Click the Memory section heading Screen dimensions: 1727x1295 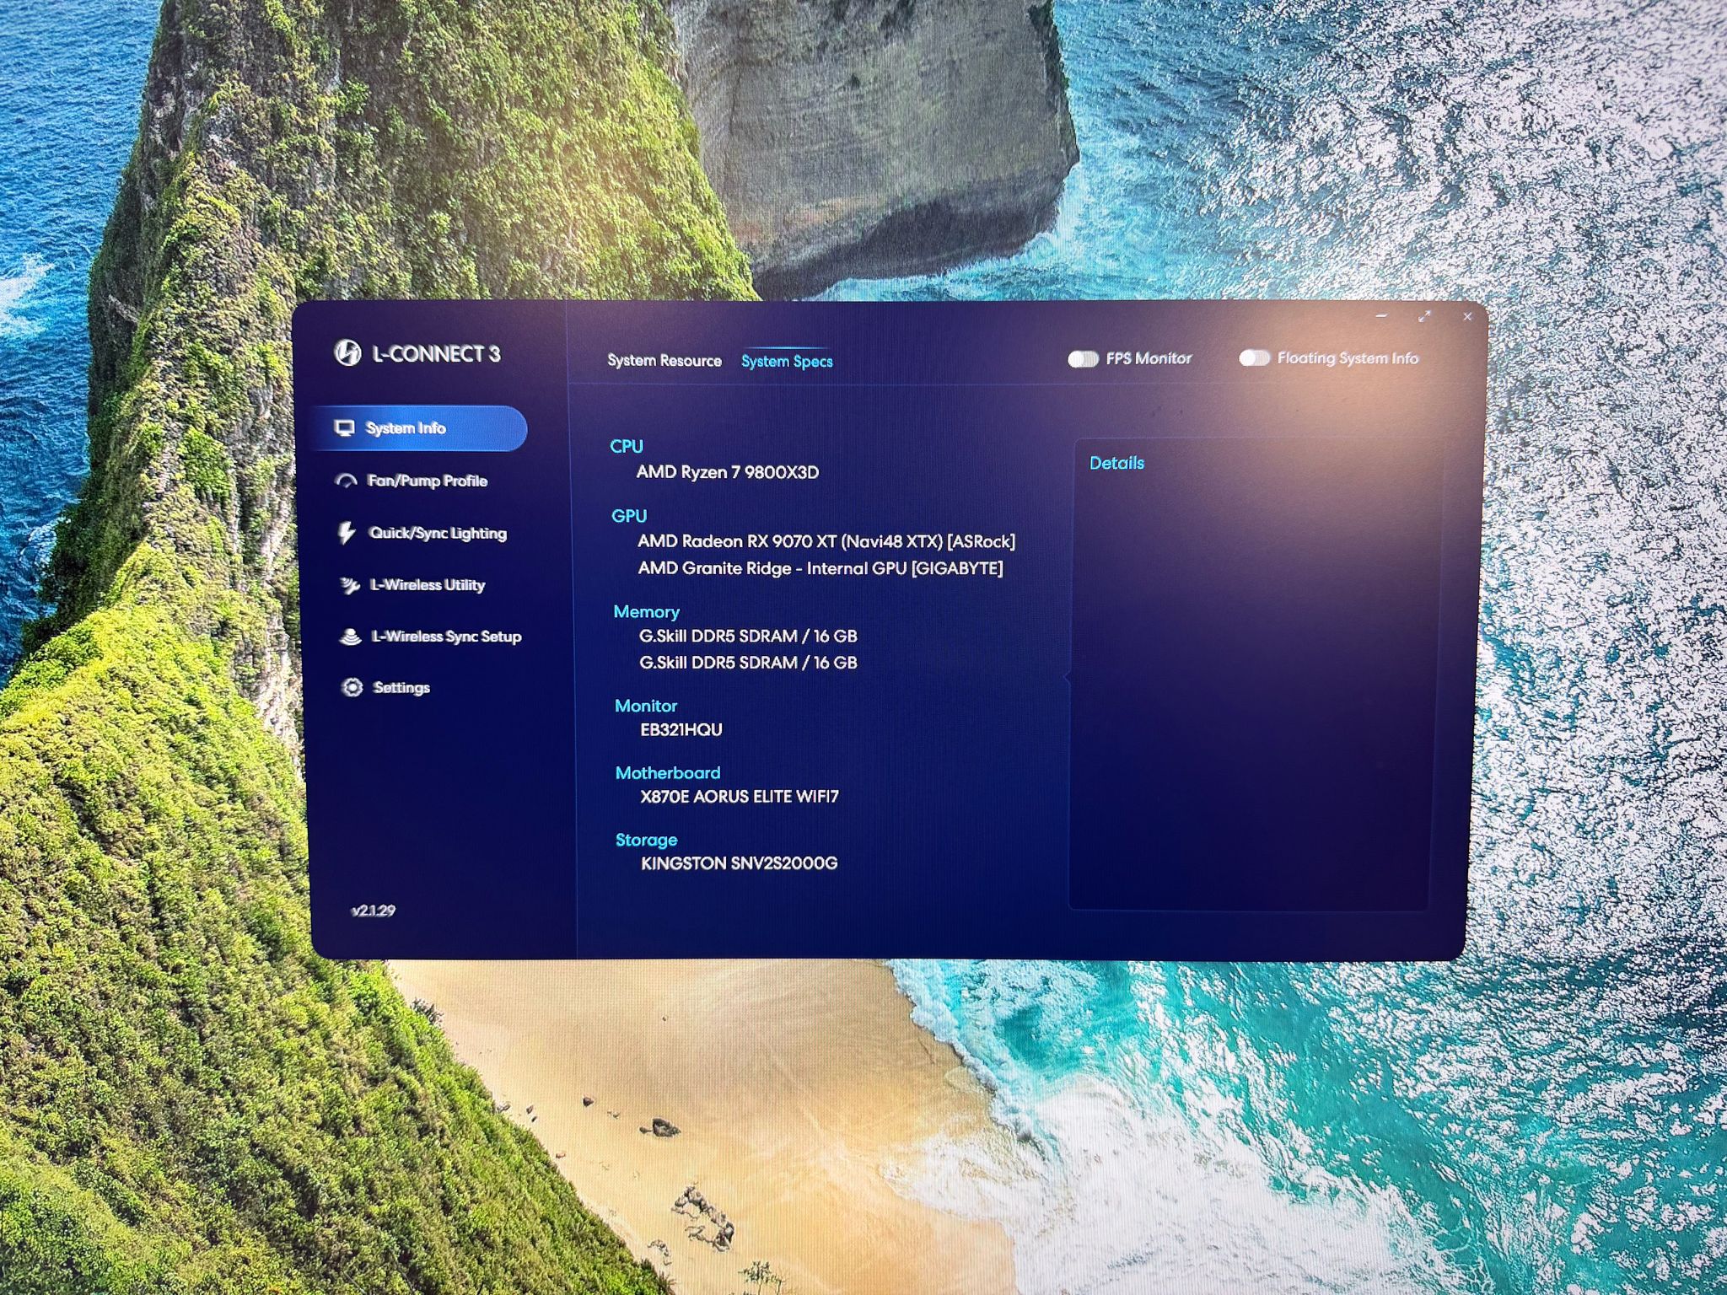click(646, 612)
